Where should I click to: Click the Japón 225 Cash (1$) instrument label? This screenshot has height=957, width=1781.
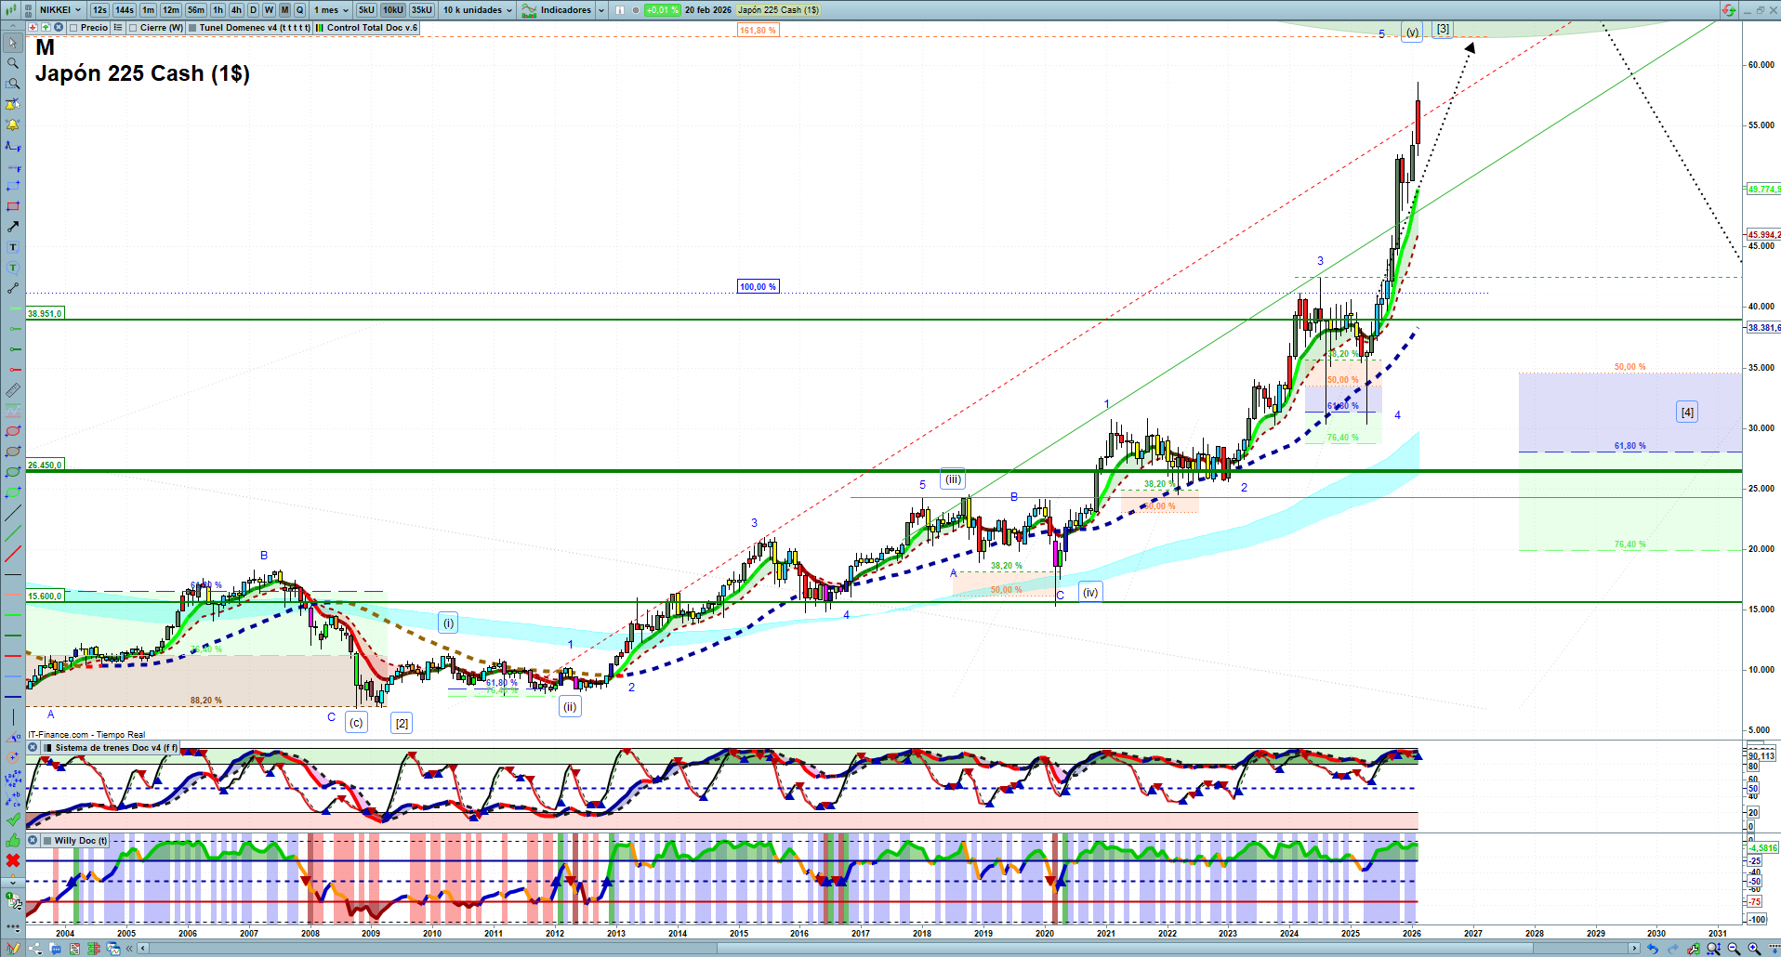tap(779, 10)
